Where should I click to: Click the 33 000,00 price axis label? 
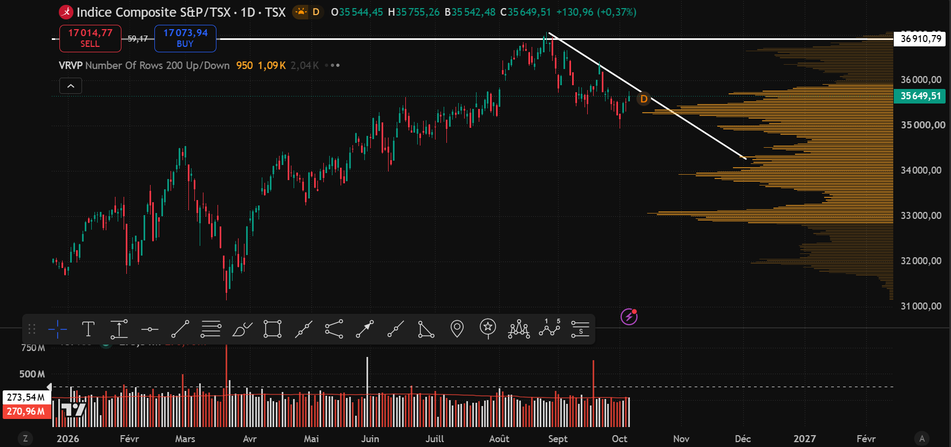(921, 216)
